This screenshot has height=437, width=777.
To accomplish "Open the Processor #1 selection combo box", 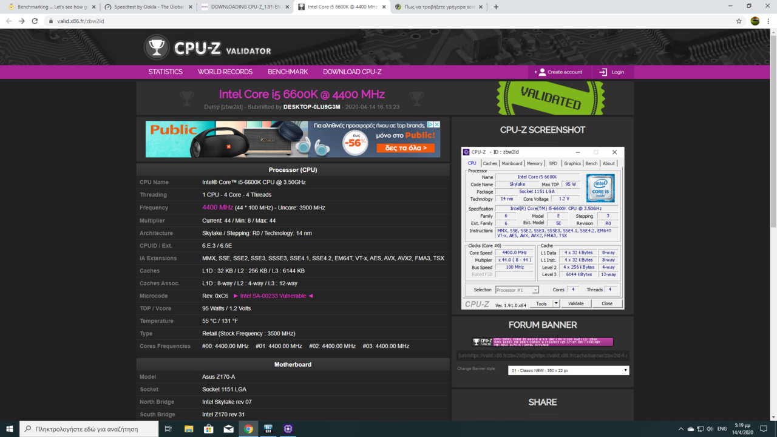I will point(517,290).
